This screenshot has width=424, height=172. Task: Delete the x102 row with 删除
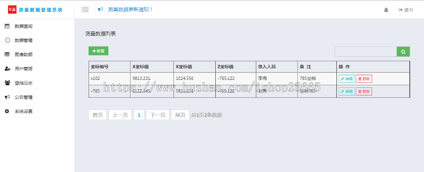click(364, 79)
